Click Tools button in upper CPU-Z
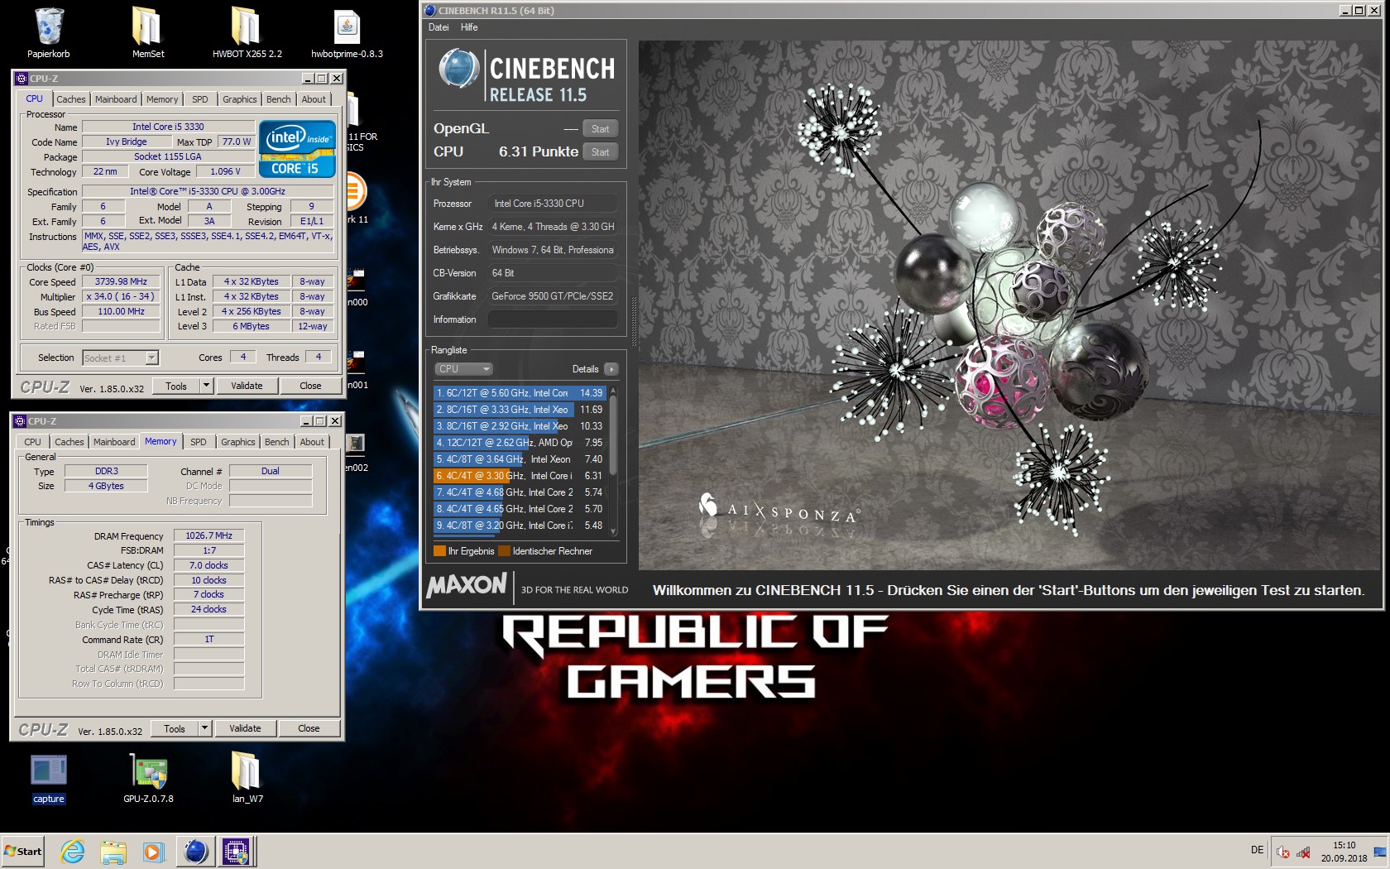The image size is (1390, 869). pos(176,386)
